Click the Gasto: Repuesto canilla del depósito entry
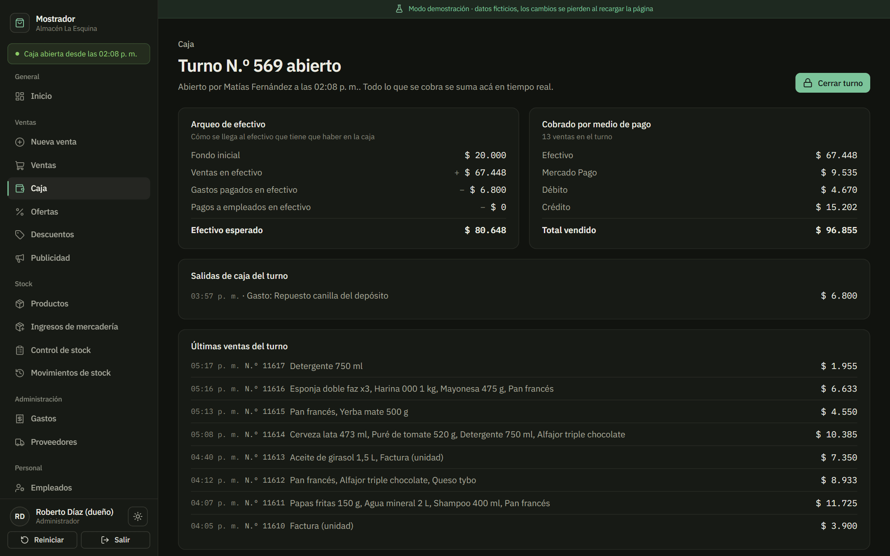Viewport: 890px width, 556px height. tap(524, 296)
